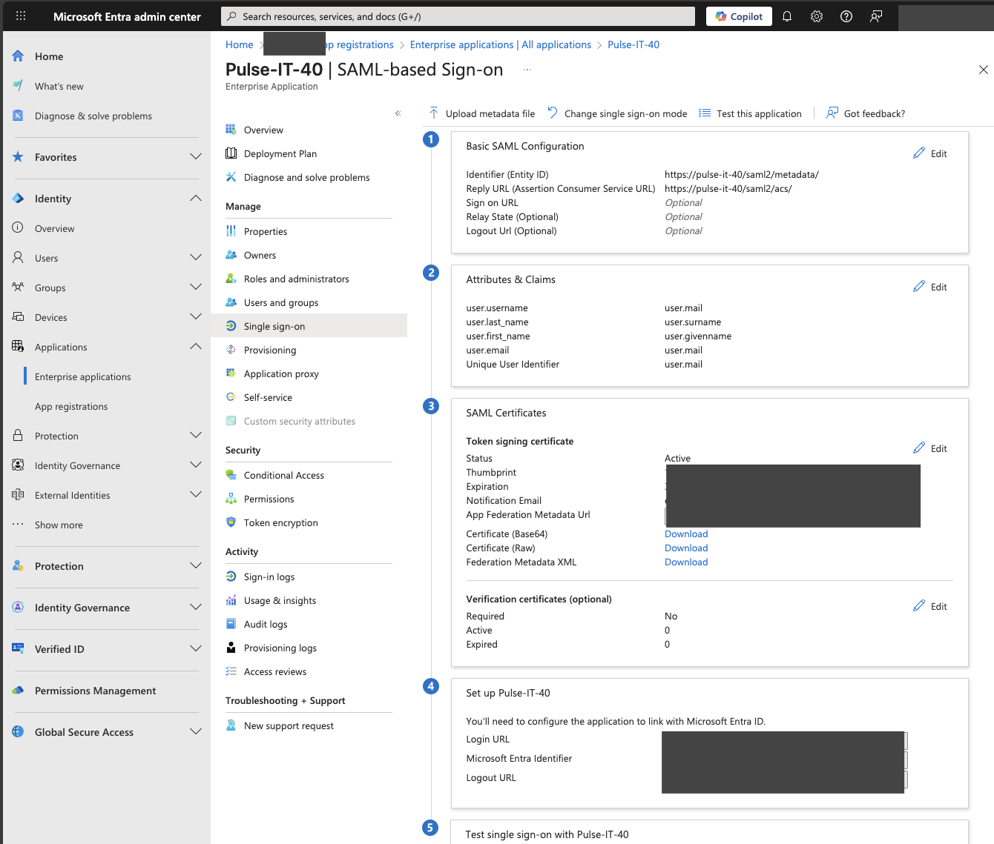Open Usage & insights chart icon
Screen dimensions: 994x844
click(x=231, y=600)
